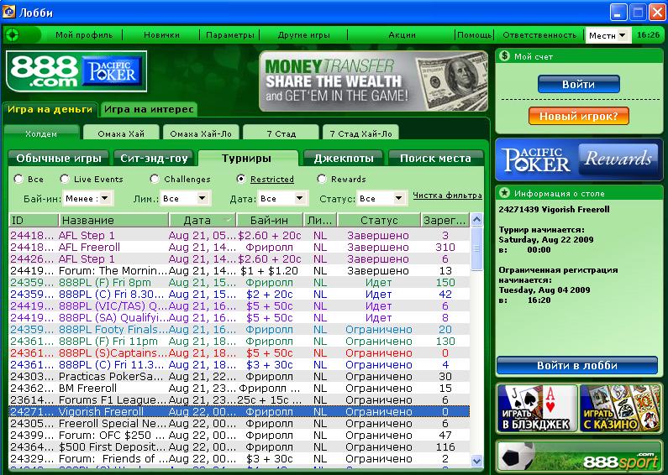Sort by the ID column header
Viewport: 668px width, 475px height.
coord(34,220)
